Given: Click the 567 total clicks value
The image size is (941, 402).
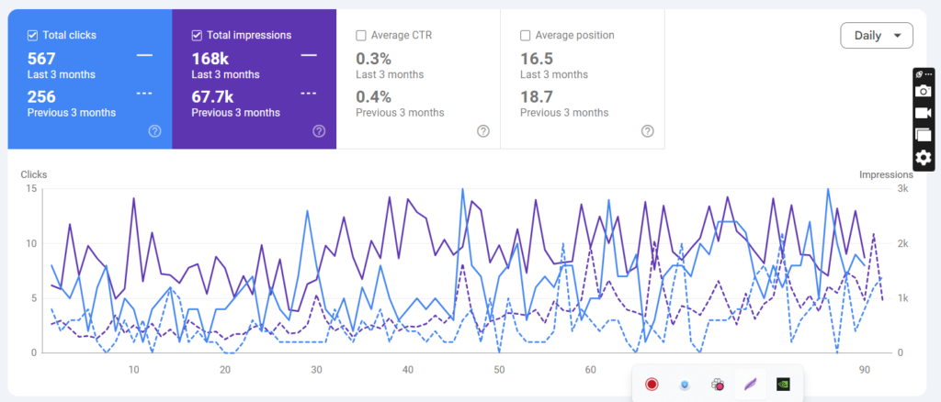Looking at the screenshot, I should click(42, 59).
